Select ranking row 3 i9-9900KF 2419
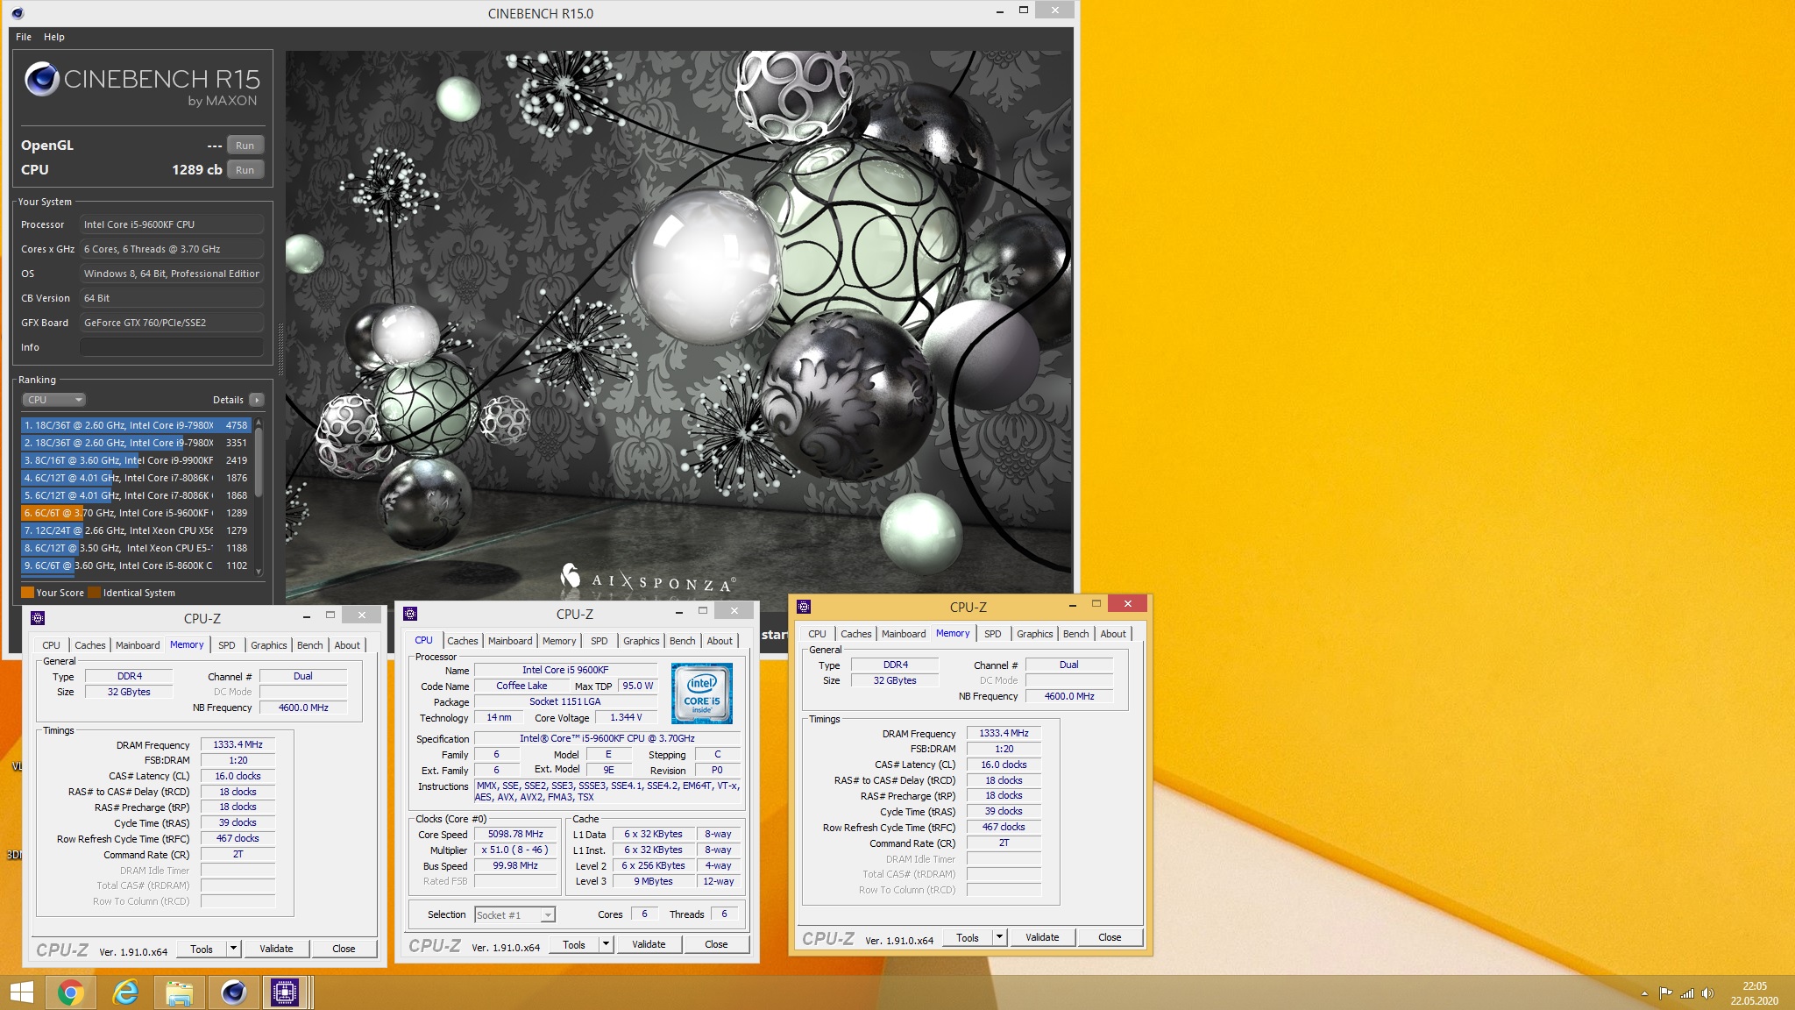Screen dimensions: 1795x1010 click(x=136, y=460)
